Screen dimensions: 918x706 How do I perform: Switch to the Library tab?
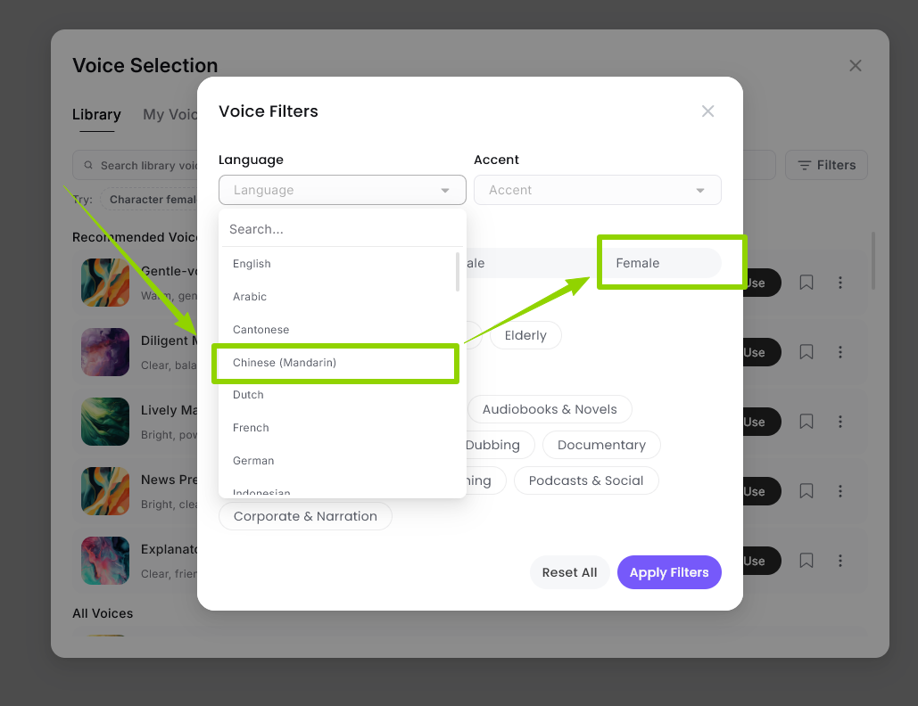coord(96,115)
